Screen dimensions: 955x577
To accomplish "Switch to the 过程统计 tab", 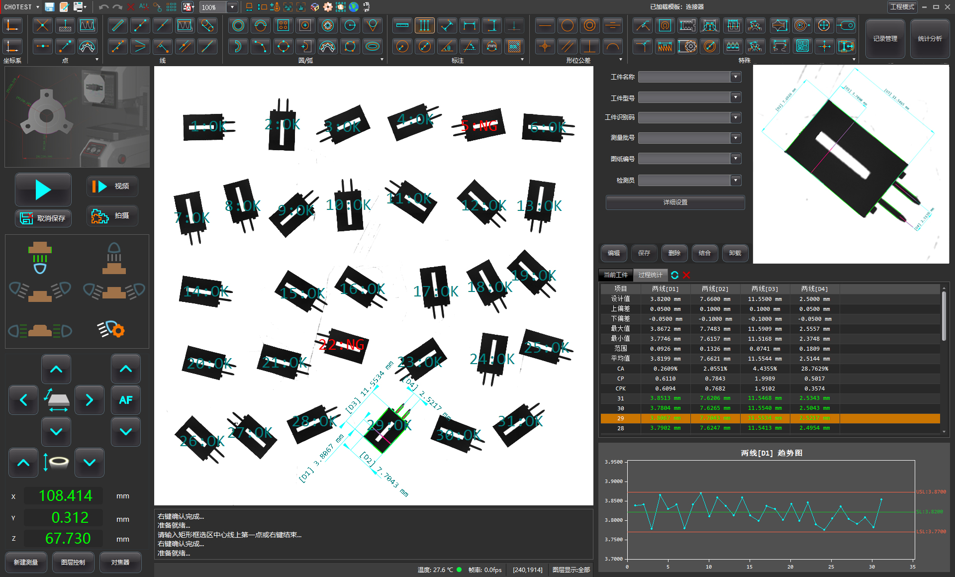I will point(650,275).
